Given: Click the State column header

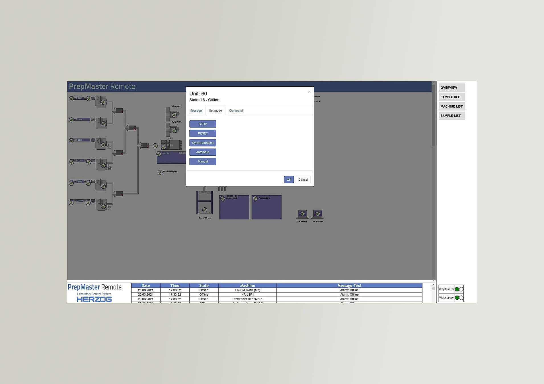Looking at the screenshot, I should (x=204, y=285).
